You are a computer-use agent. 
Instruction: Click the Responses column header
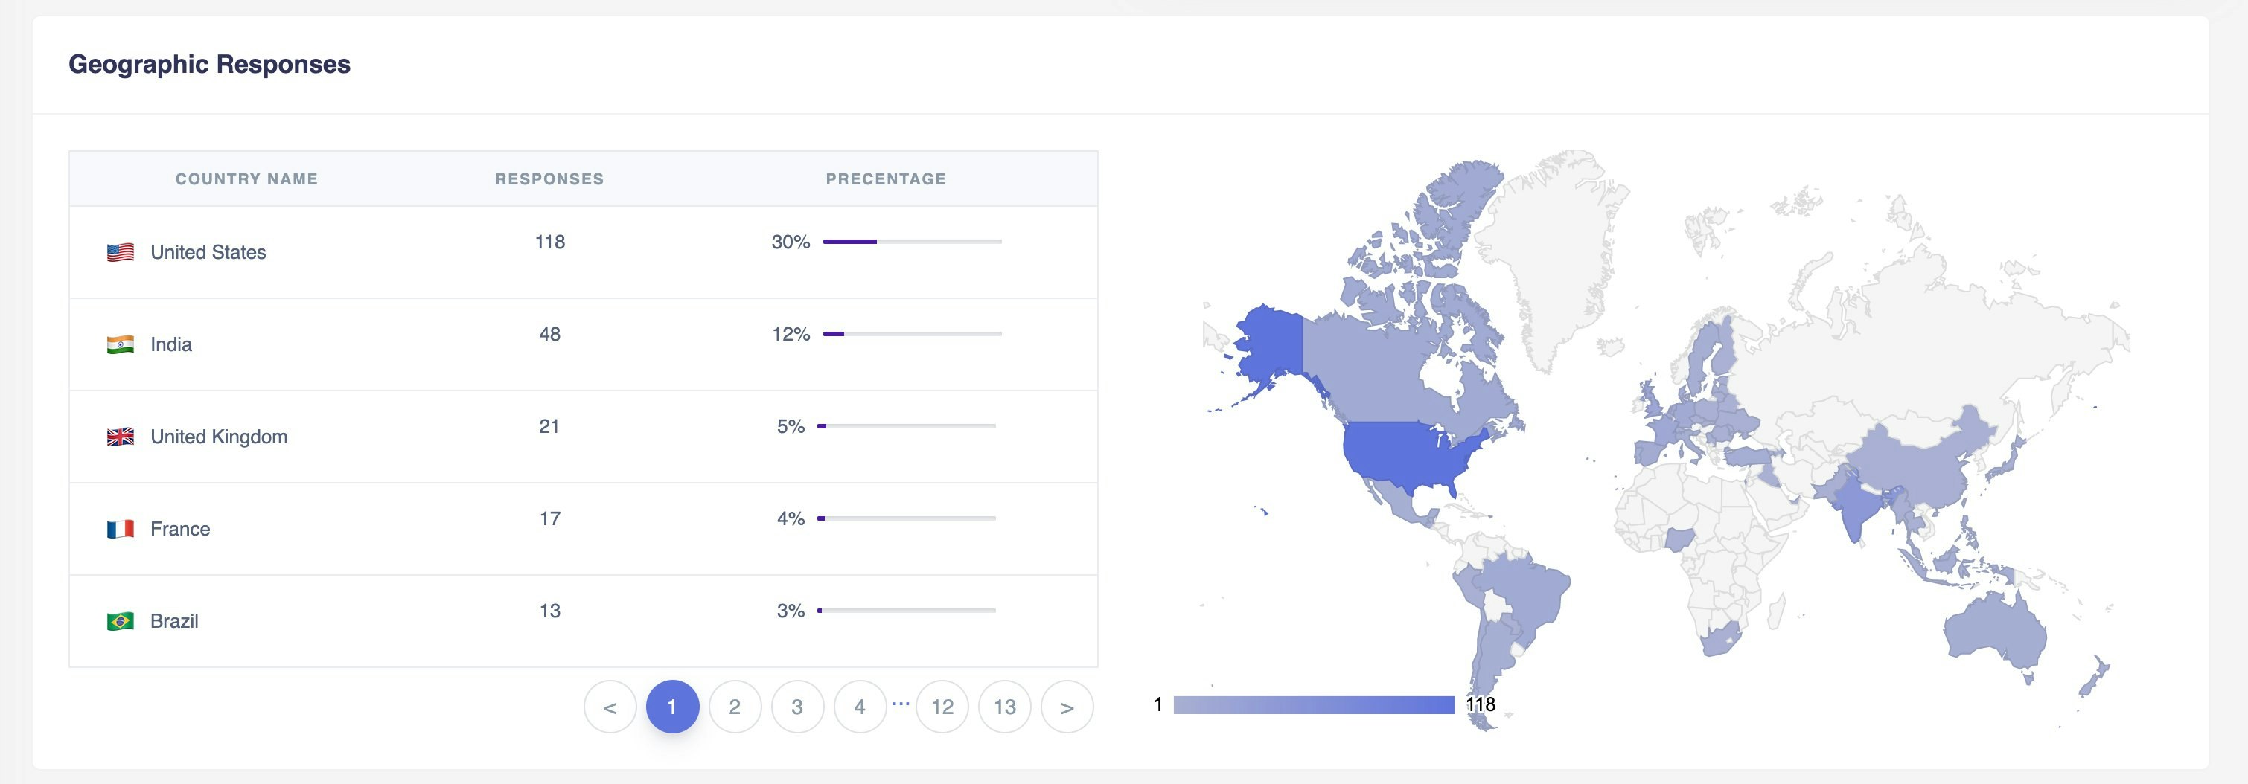pos(550,179)
